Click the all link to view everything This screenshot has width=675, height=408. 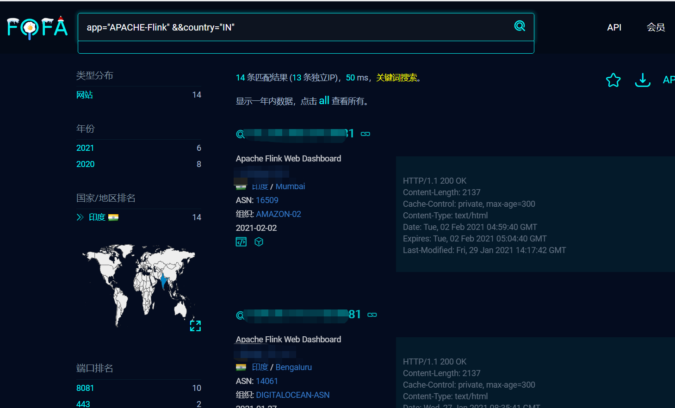click(x=324, y=100)
